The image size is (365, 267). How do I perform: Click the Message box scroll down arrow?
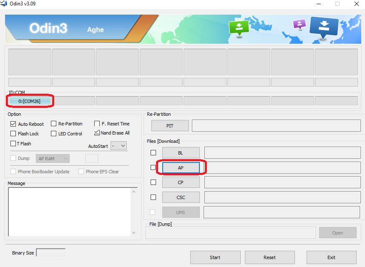(x=133, y=232)
